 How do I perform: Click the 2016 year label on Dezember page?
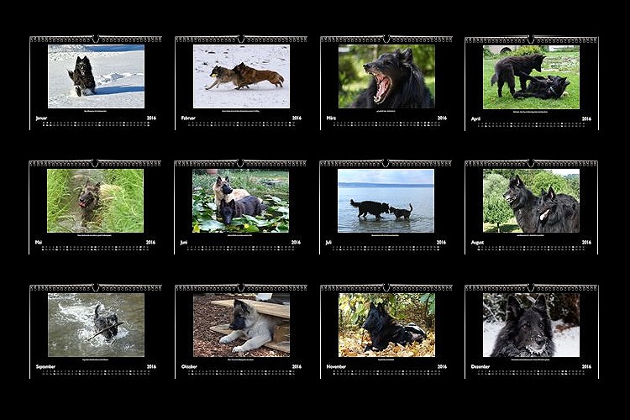point(586,366)
